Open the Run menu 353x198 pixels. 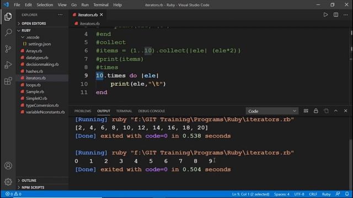(85, 5)
